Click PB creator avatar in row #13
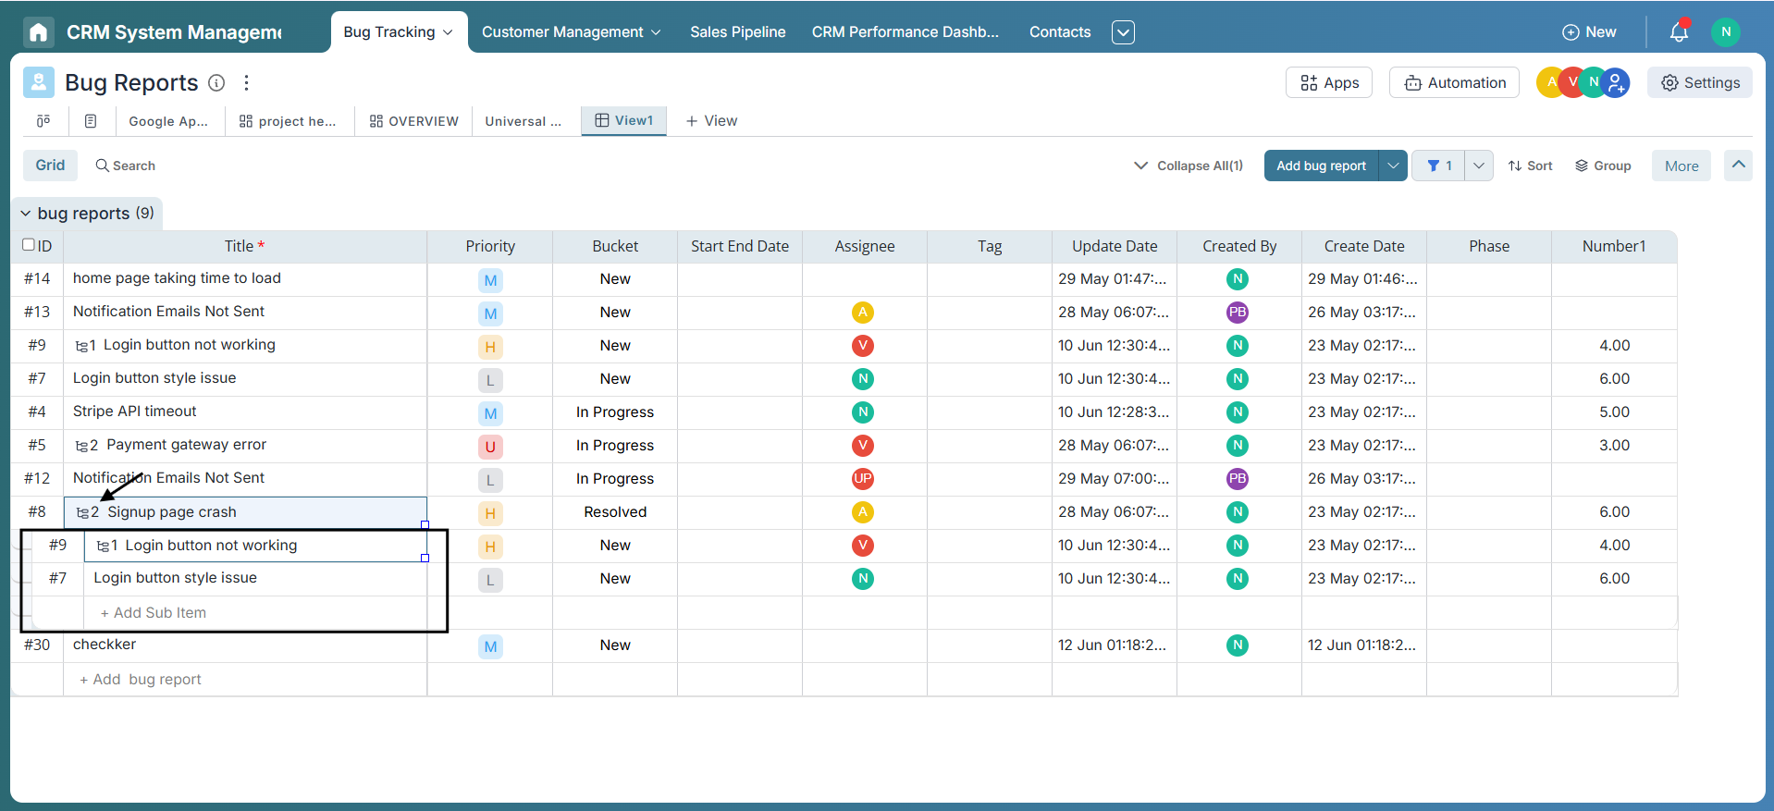The image size is (1774, 811). pyautogui.click(x=1238, y=312)
